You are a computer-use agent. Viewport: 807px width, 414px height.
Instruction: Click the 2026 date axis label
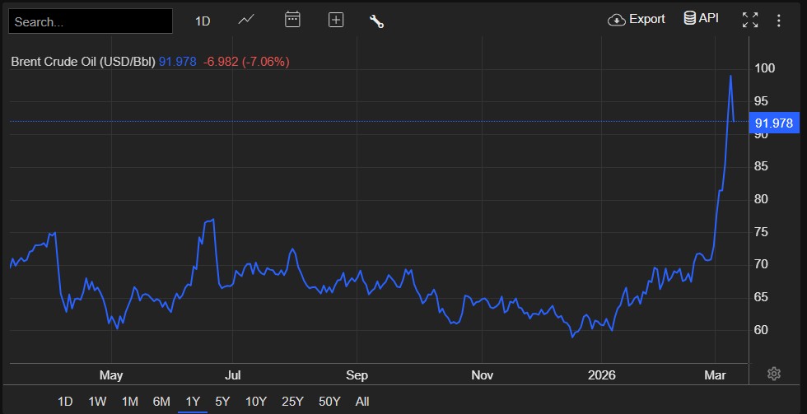[x=602, y=375]
